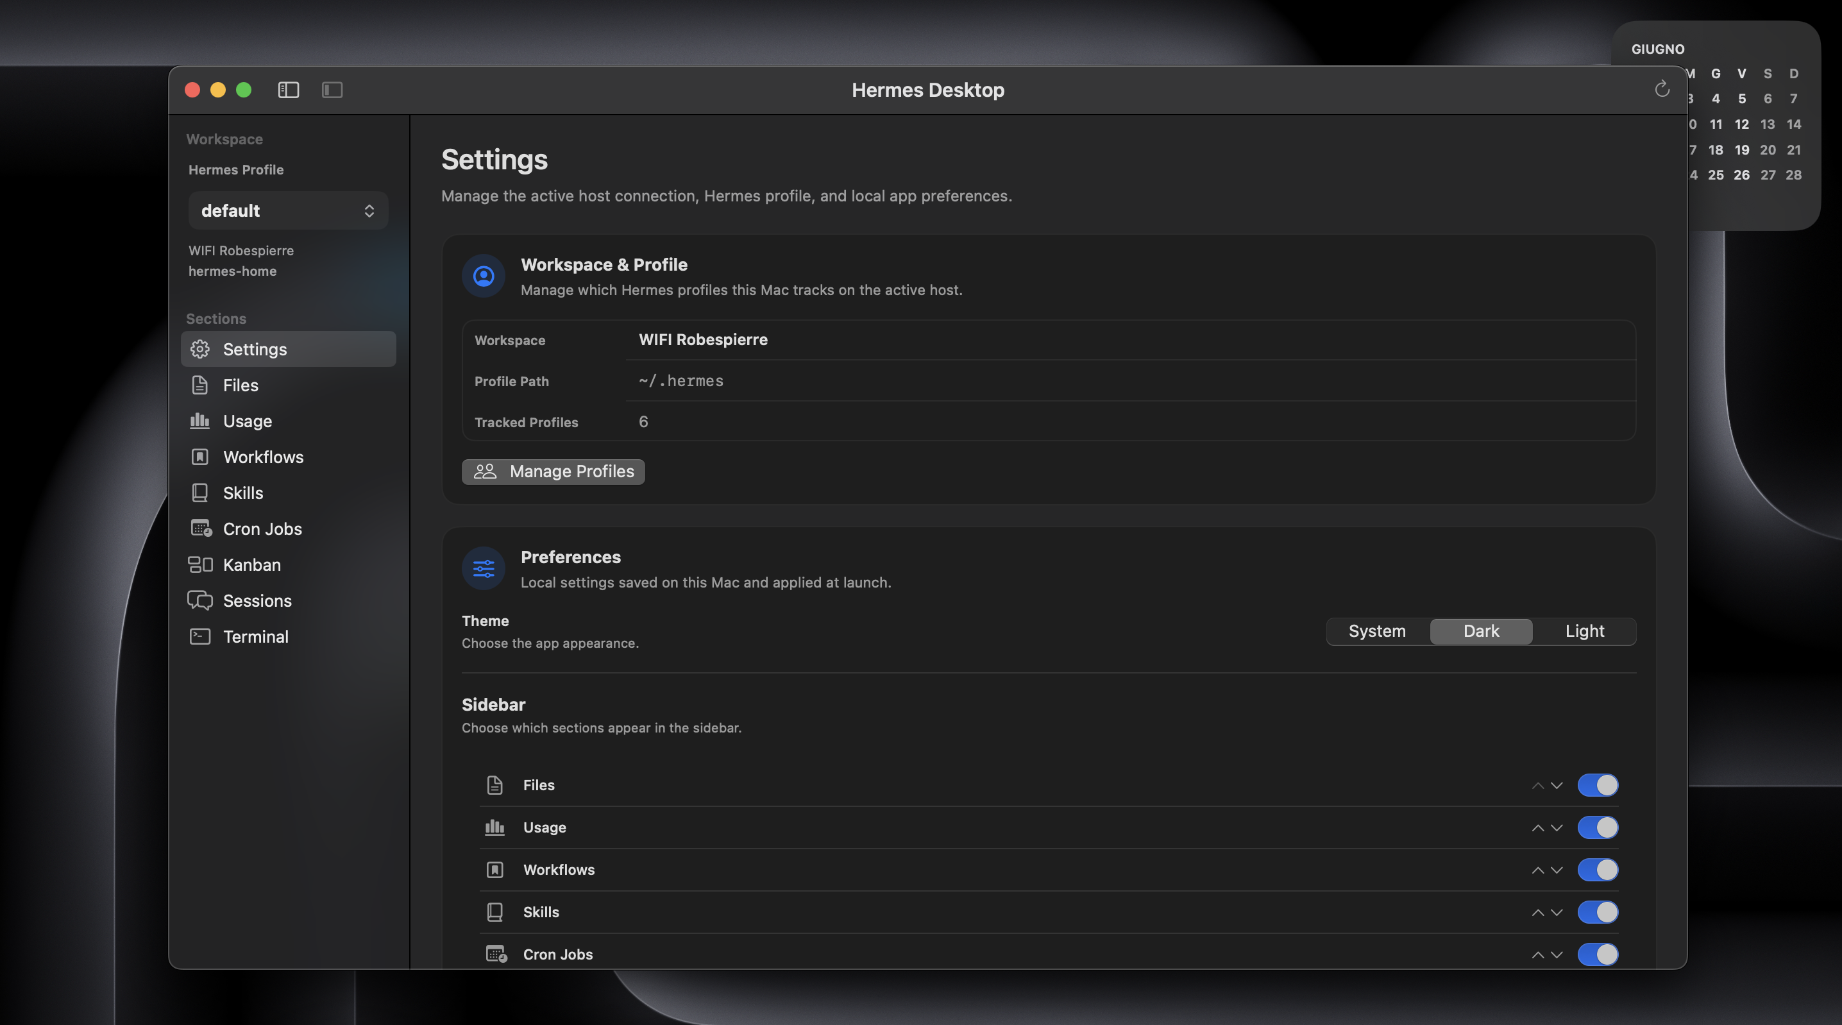Click the Workspace & Profile person icon
Image resolution: width=1842 pixels, height=1025 pixels.
click(484, 276)
